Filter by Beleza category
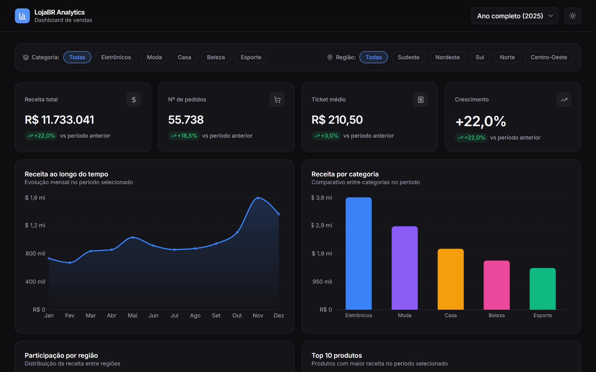The width and height of the screenshot is (596, 372). pos(216,57)
